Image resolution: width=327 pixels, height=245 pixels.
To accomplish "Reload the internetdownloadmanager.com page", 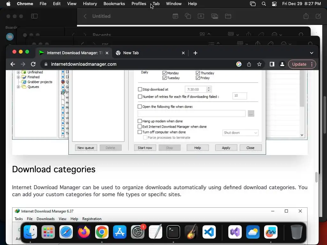I will (x=33, y=64).
